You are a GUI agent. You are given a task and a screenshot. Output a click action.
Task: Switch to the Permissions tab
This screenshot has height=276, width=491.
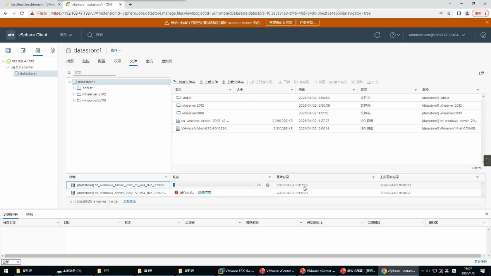117,61
